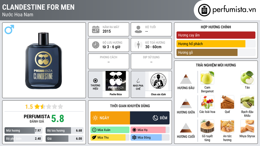Click the Pacha Ibiza brand name link

coord(116,94)
